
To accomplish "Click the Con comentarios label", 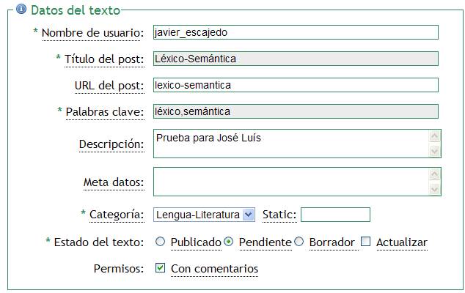I will [x=214, y=269].
